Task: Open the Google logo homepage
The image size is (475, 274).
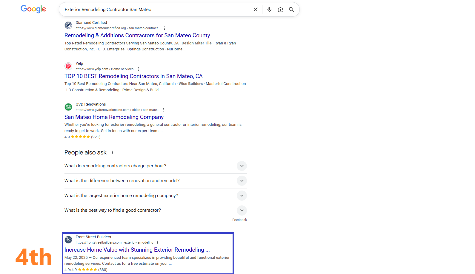Action: tap(33, 9)
